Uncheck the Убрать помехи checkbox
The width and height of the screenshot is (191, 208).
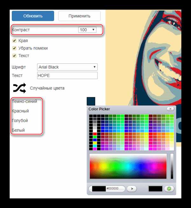pyautogui.click(x=14, y=48)
